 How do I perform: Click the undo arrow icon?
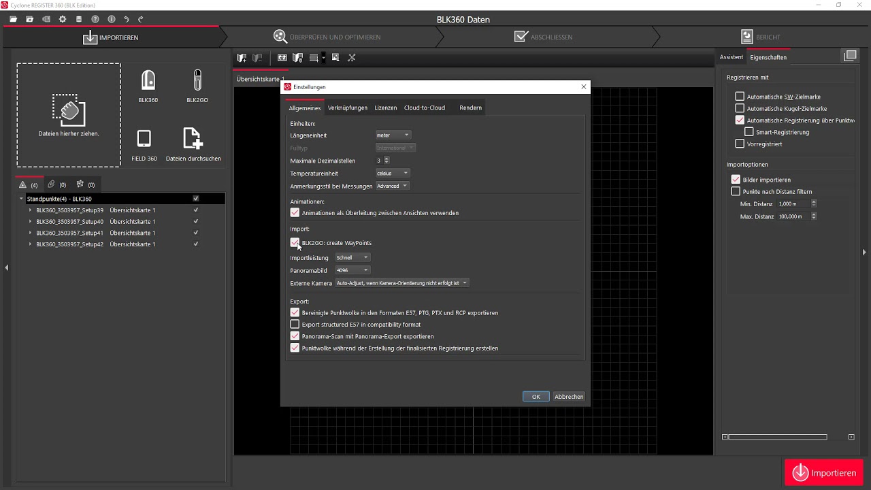pos(127,19)
